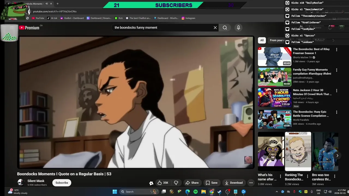The image size is (349, 196).
Task: Open The Boondocks: Best of Riley Freeman title
Action: click(311, 51)
